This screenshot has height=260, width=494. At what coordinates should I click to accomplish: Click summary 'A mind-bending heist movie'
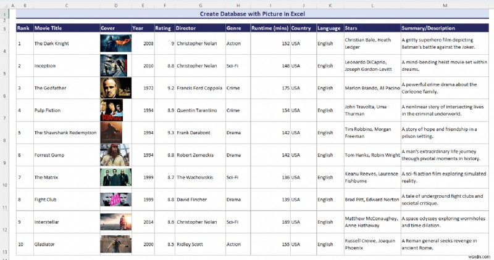(445, 66)
